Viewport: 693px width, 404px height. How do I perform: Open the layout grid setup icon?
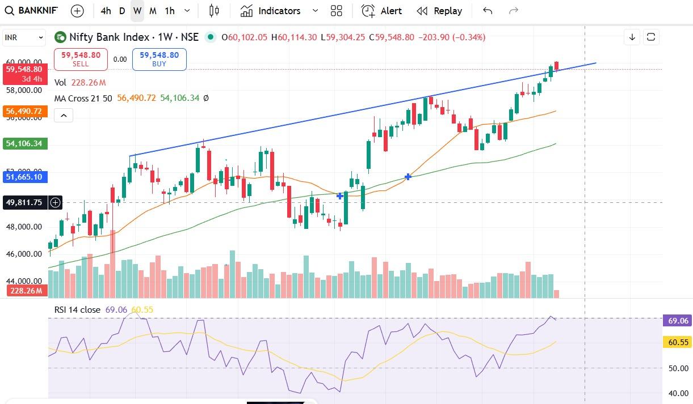pos(337,11)
